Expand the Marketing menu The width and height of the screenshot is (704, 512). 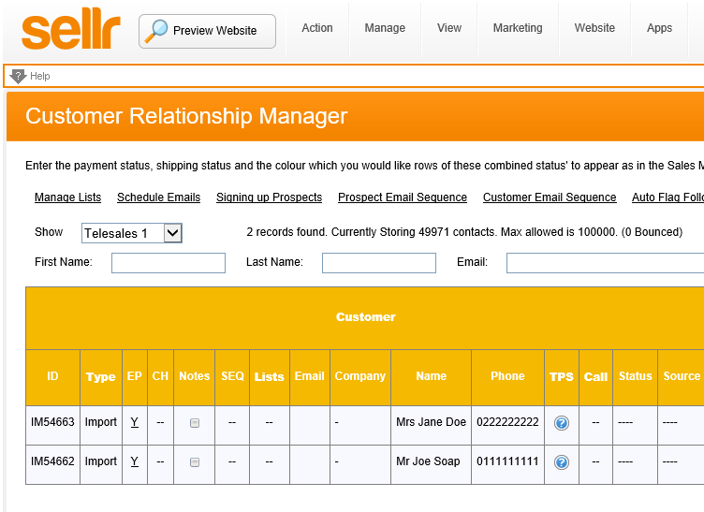pos(518,28)
